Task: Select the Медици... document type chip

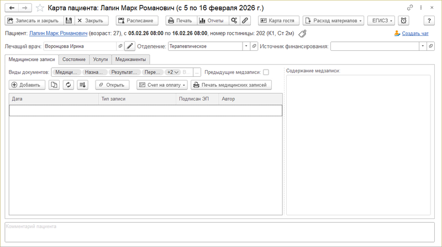Action: point(66,72)
